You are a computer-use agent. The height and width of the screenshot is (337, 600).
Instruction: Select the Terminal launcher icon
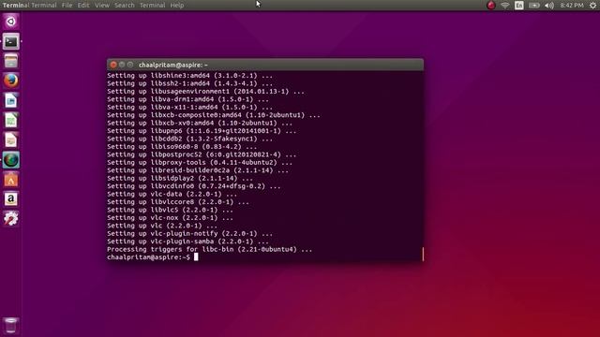(10, 41)
